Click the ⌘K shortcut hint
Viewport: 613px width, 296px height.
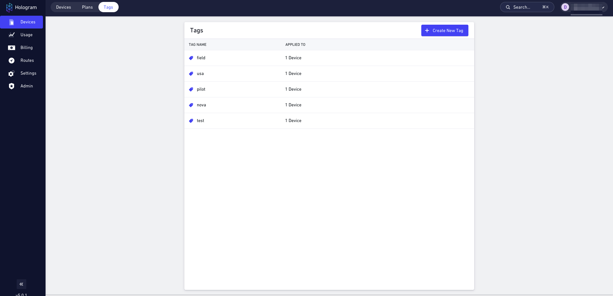coord(545,7)
